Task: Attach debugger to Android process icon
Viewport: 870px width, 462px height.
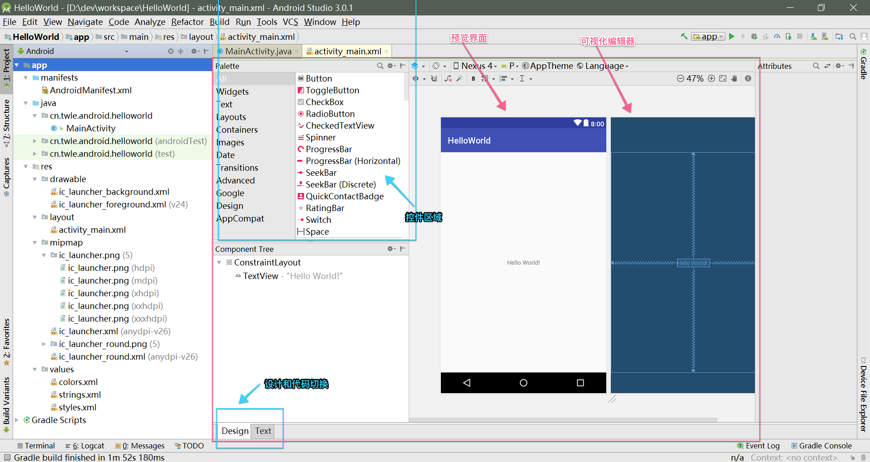Action: pos(788,37)
